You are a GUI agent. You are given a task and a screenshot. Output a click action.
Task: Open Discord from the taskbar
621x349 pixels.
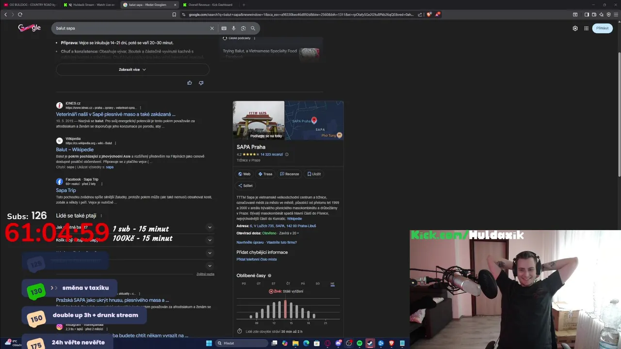[x=338, y=343]
